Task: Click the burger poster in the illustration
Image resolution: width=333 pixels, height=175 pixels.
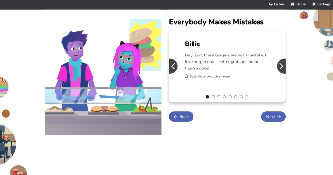Action: (x=145, y=44)
